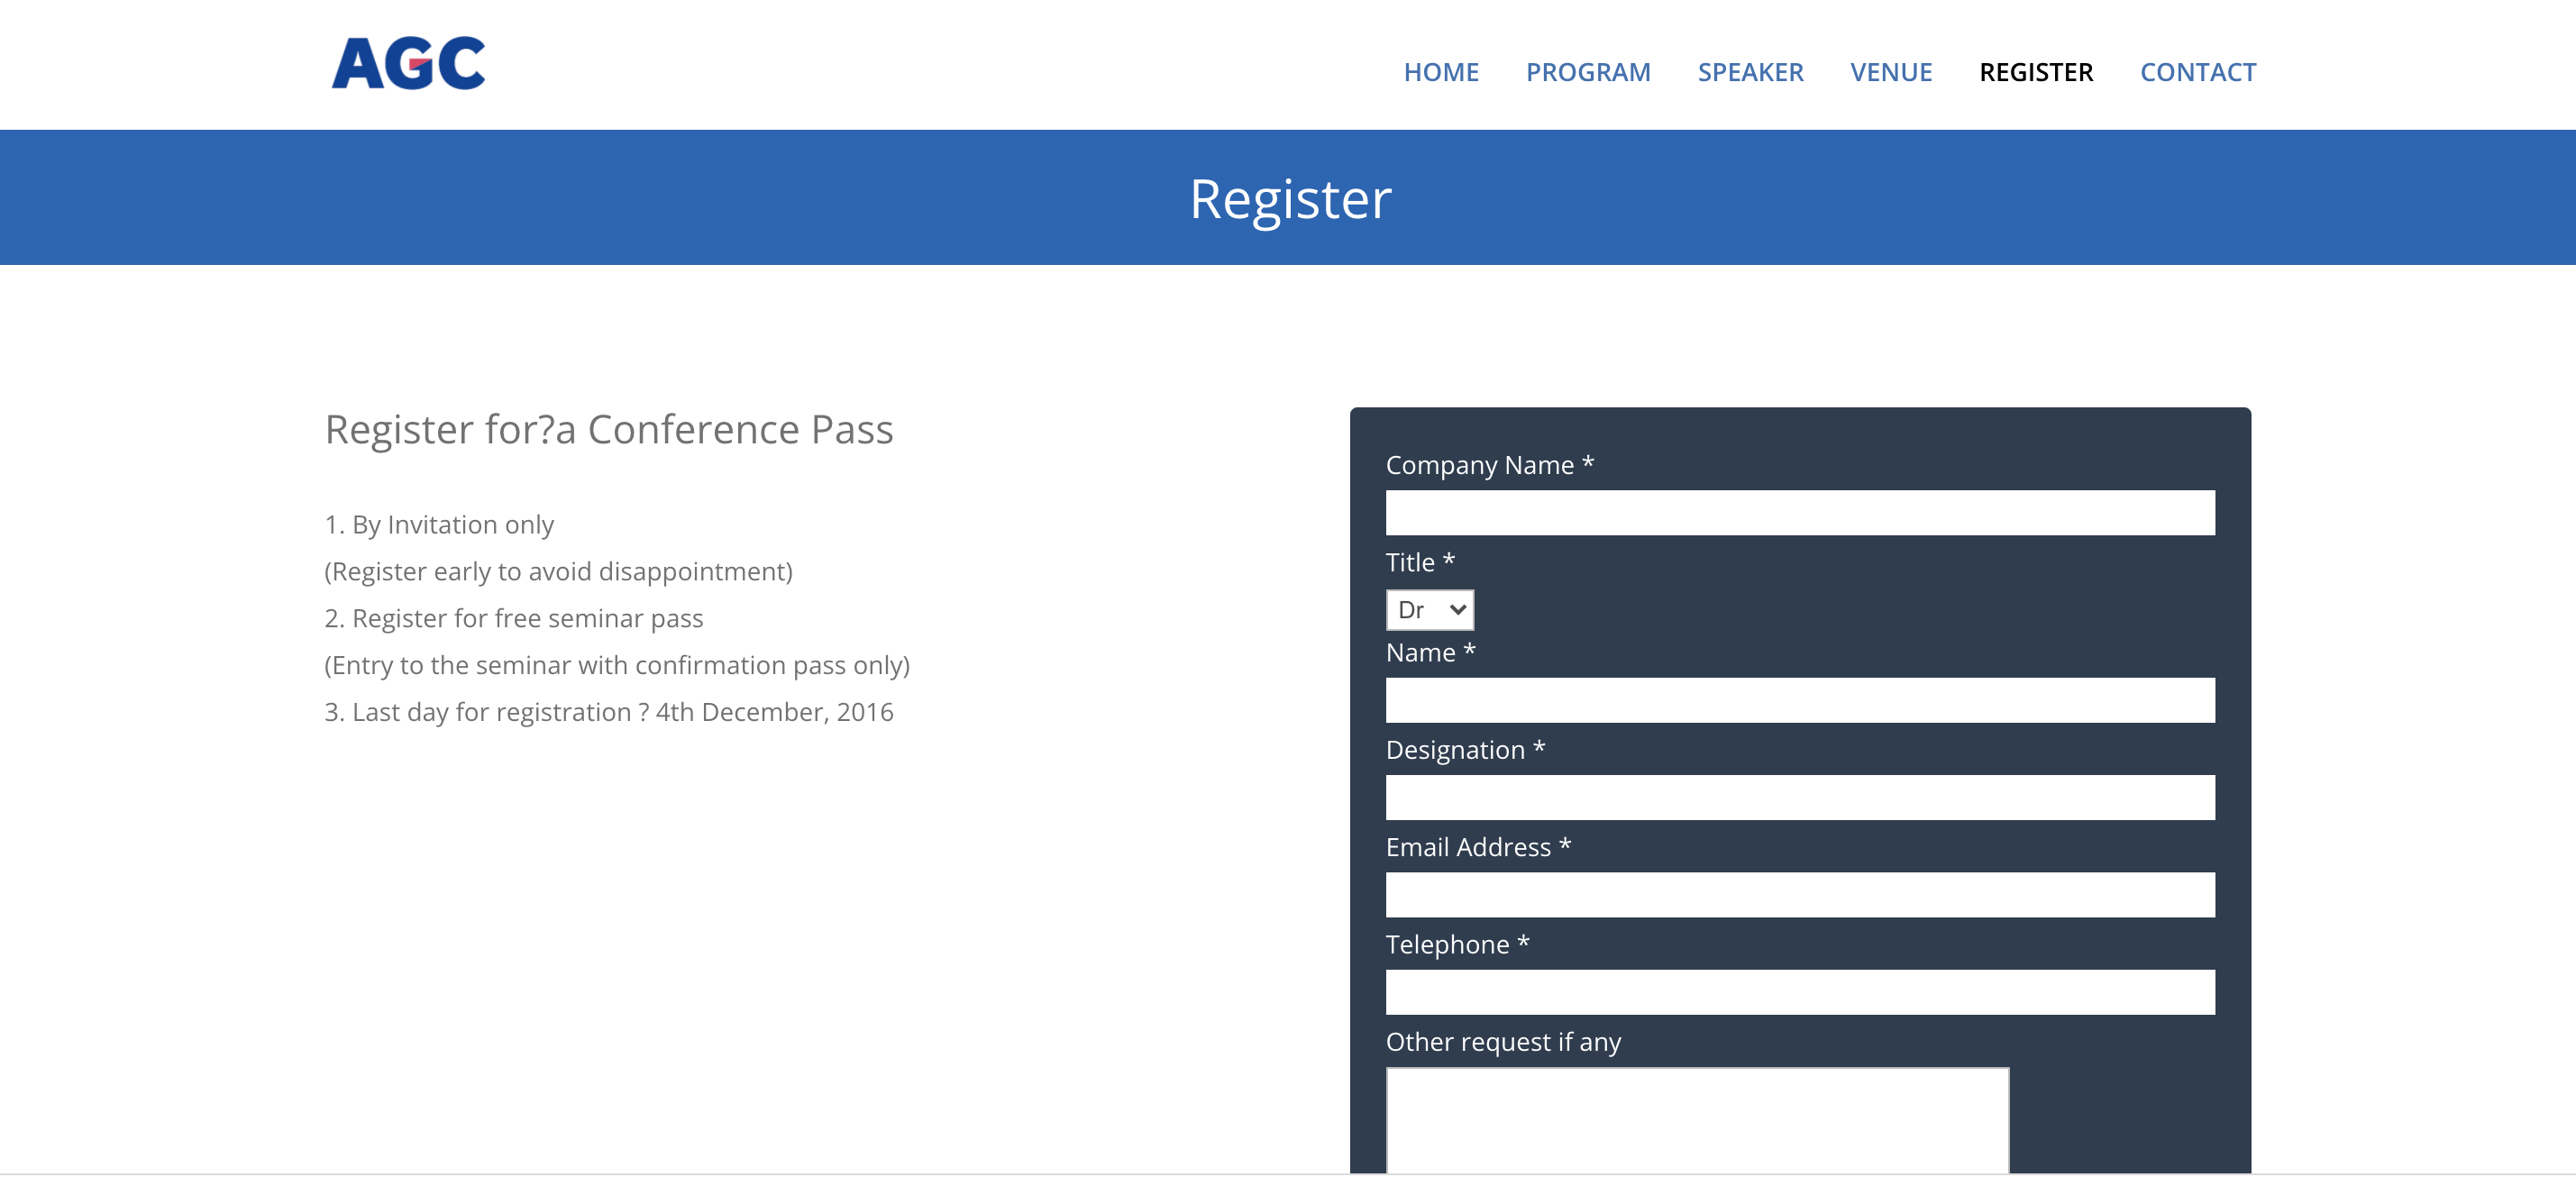Expand the Title dropdown showing Dr
2576x1177 pixels.
click(x=1430, y=609)
